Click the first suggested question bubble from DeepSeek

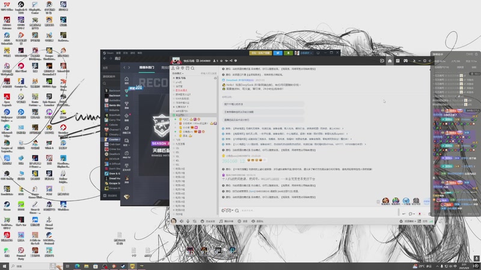[263, 104]
